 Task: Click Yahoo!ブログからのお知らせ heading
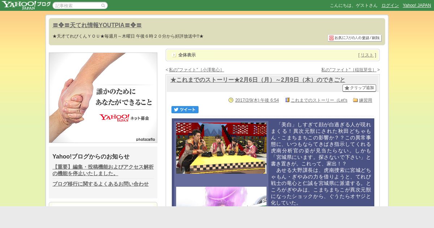coord(91,156)
